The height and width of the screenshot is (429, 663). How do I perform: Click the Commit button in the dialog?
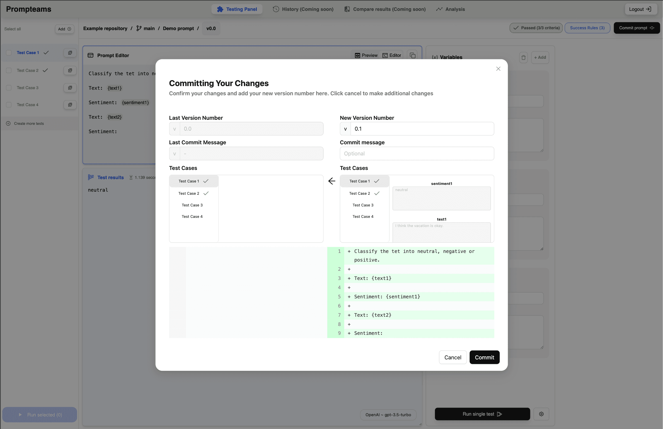pos(484,357)
